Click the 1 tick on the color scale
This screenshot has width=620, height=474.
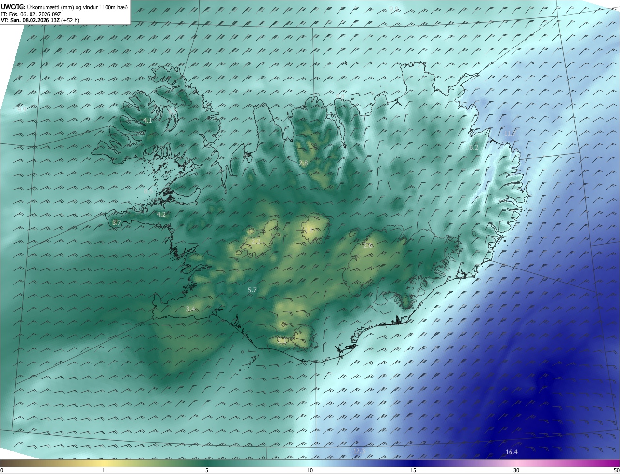click(104, 470)
